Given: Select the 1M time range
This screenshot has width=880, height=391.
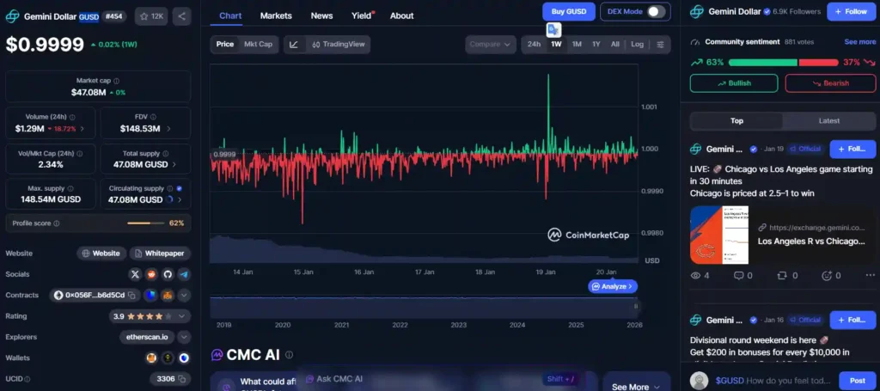Looking at the screenshot, I should coord(577,45).
